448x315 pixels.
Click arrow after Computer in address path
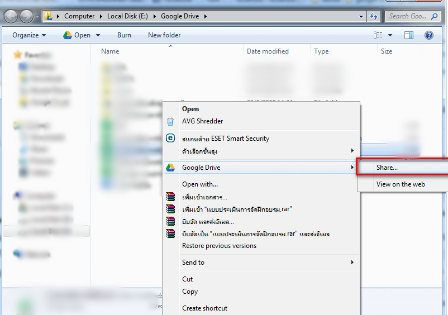[x=101, y=16]
